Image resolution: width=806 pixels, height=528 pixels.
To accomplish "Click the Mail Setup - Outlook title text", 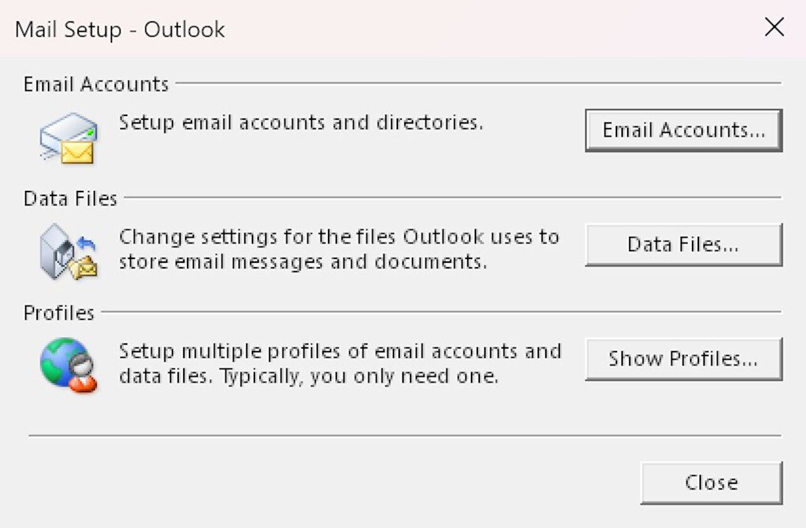I will [x=120, y=29].
